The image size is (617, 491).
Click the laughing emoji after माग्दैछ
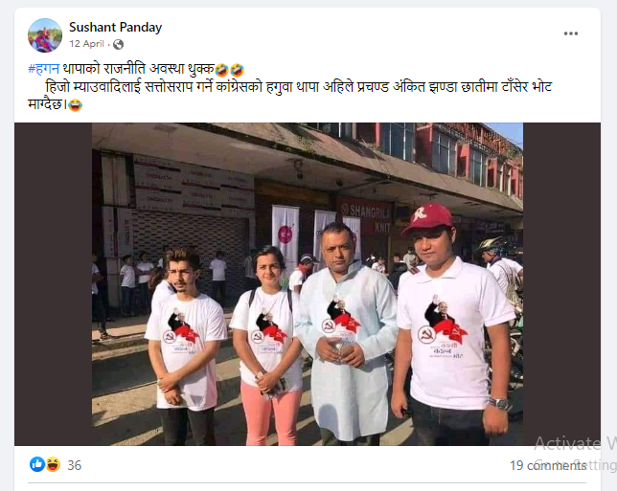tap(75, 105)
